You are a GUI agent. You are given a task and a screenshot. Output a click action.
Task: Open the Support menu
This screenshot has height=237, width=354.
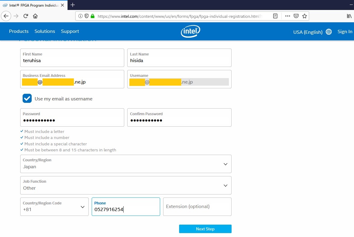pyautogui.click(x=70, y=31)
